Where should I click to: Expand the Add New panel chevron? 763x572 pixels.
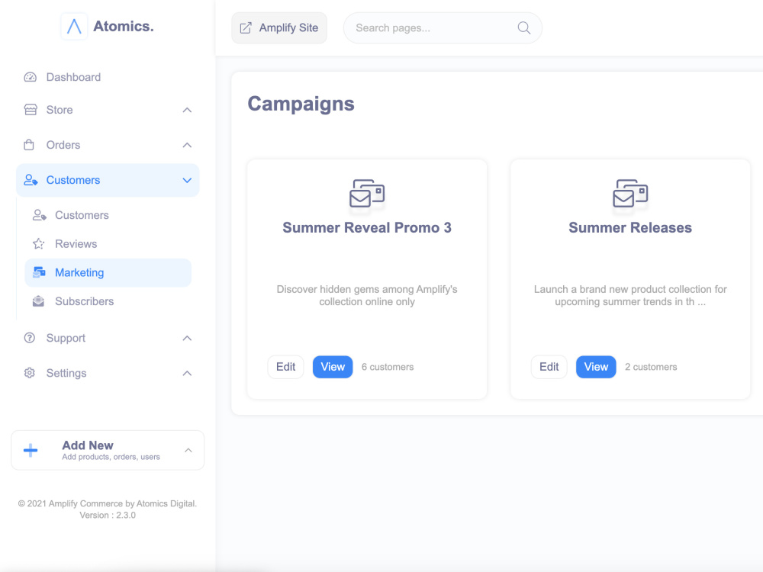tap(188, 451)
